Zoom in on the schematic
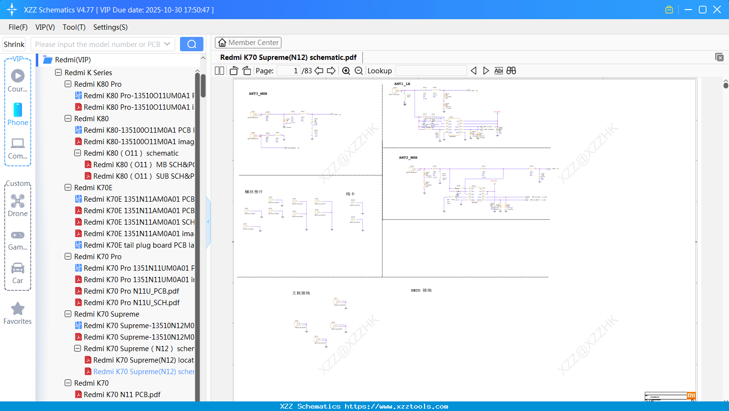The image size is (729, 411). [346, 71]
